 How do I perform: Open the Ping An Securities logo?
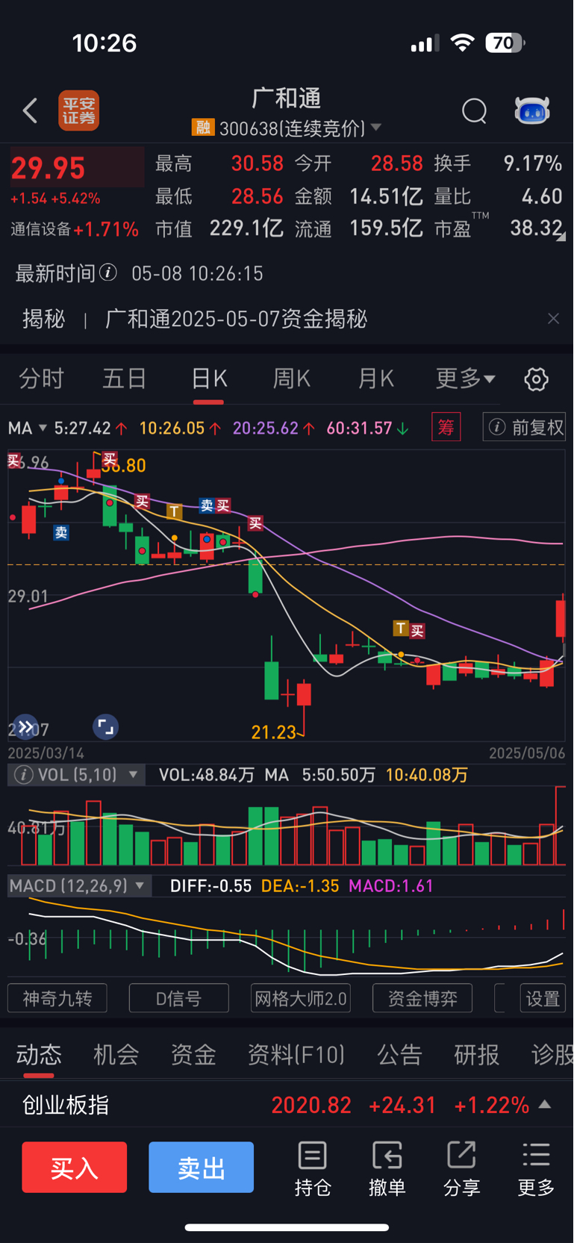click(78, 111)
